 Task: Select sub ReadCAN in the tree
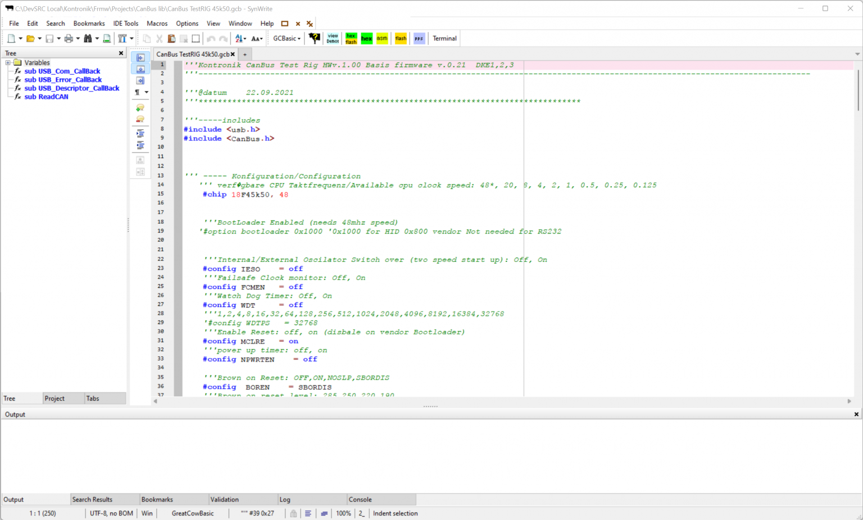(x=47, y=97)
